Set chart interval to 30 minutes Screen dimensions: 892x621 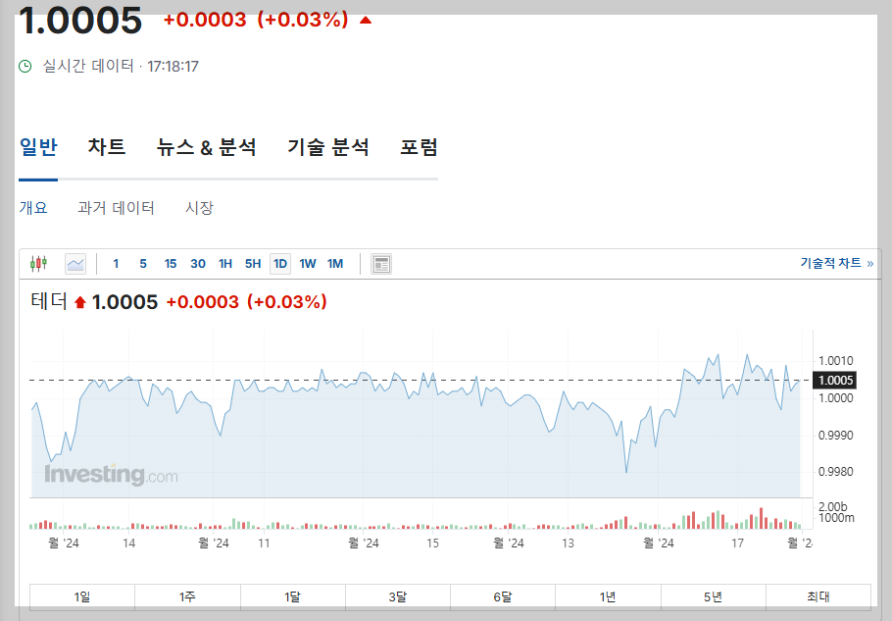197,264
